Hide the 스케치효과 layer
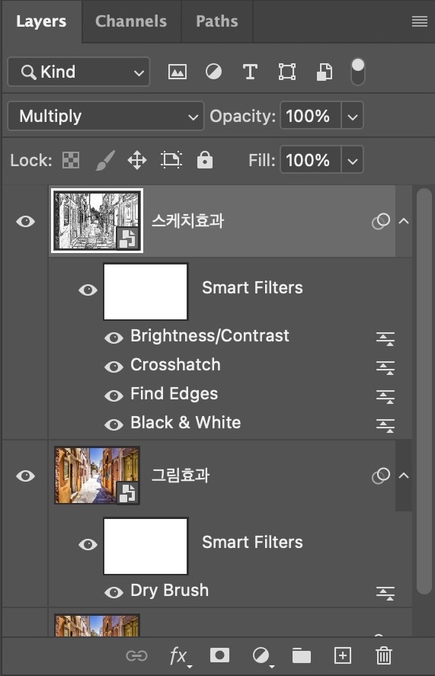The width and height of the screenshot is (435, 676). (25, 221)
